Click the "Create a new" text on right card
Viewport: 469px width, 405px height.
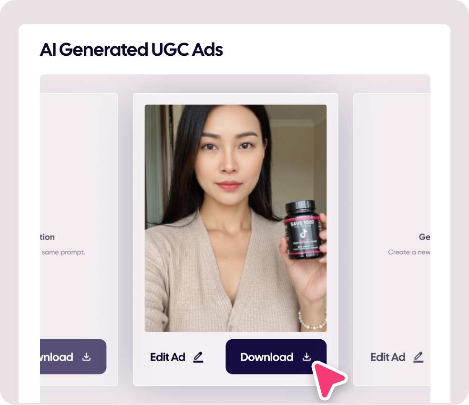409,252
